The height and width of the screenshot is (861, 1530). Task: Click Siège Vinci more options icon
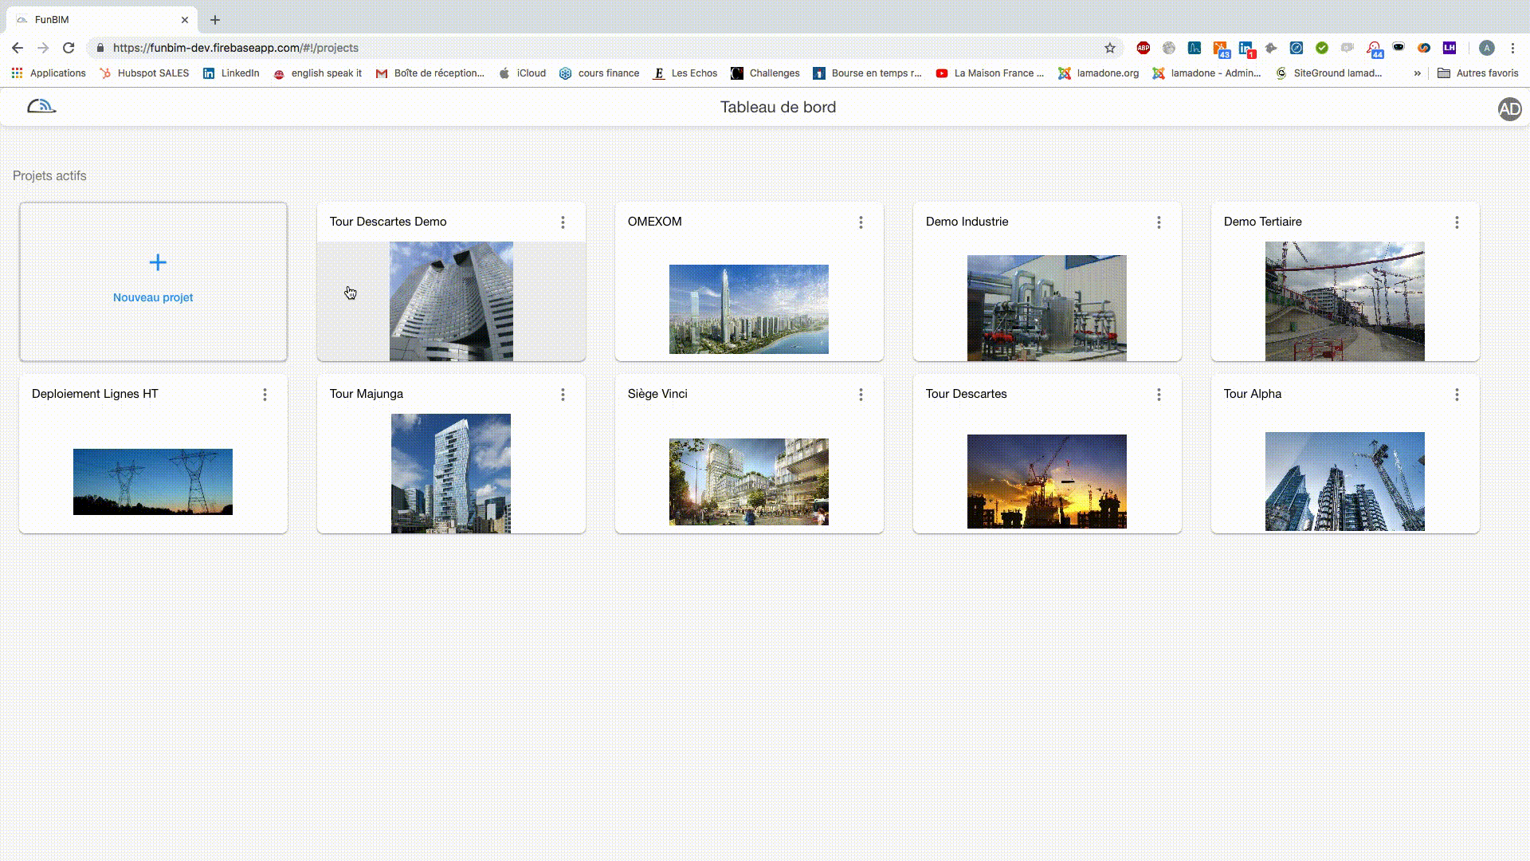point(861,395)
